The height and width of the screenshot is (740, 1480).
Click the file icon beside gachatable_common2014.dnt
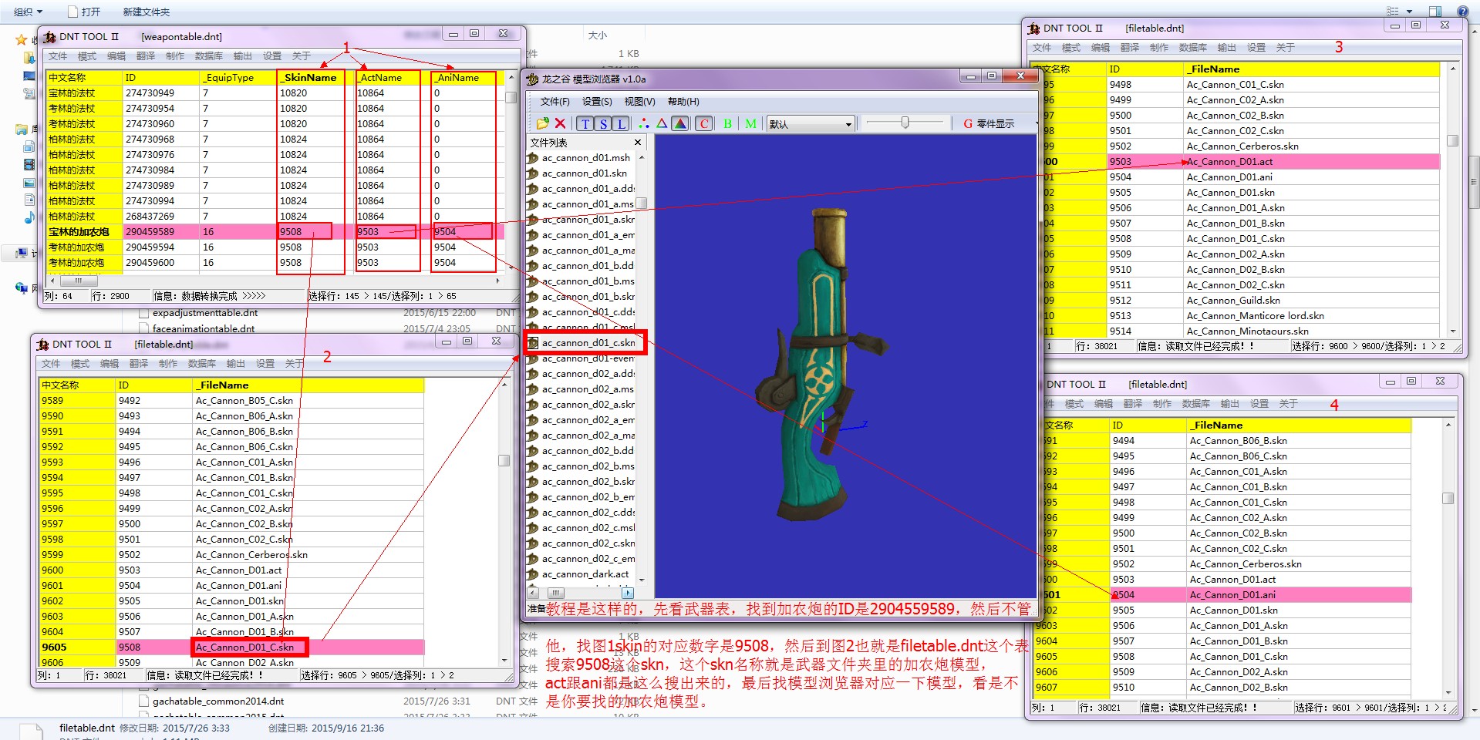(143, 701)
